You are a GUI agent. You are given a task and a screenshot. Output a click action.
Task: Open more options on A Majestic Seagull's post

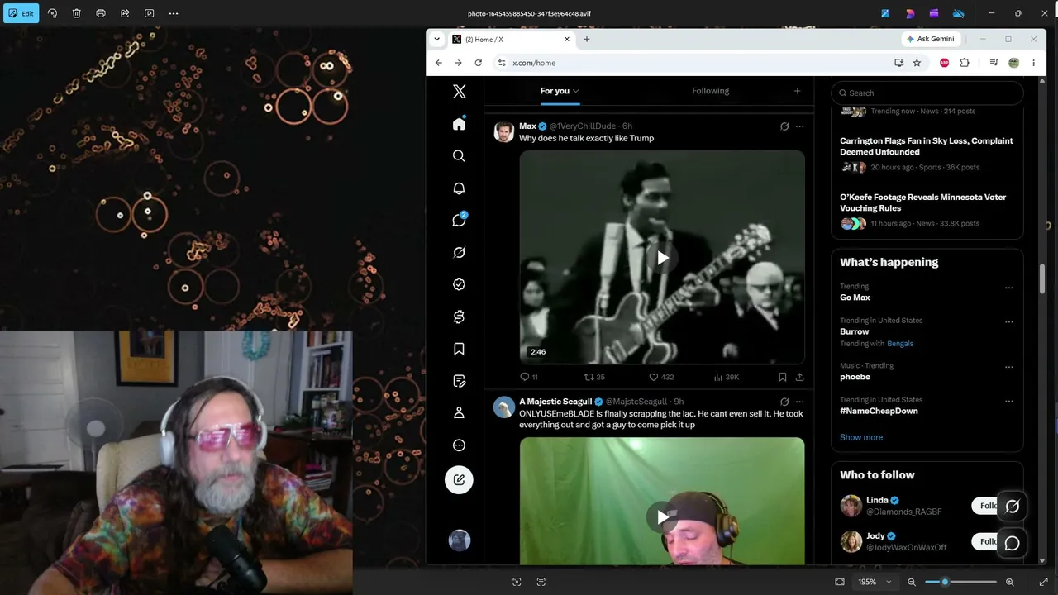pyautogui.click(x=799, y=402)
